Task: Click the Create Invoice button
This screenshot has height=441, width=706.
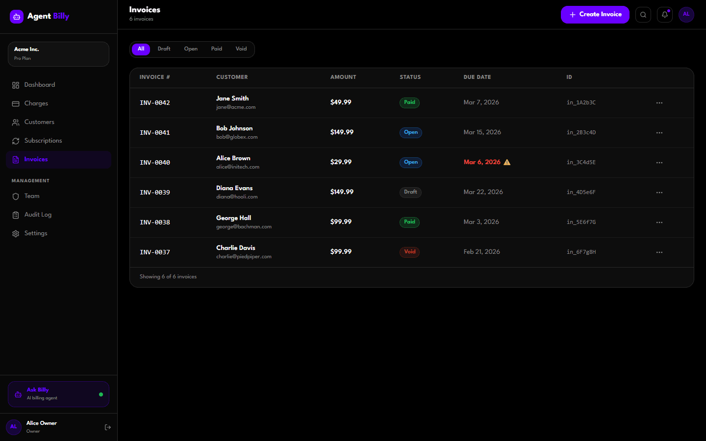Action: pos(595,15)
